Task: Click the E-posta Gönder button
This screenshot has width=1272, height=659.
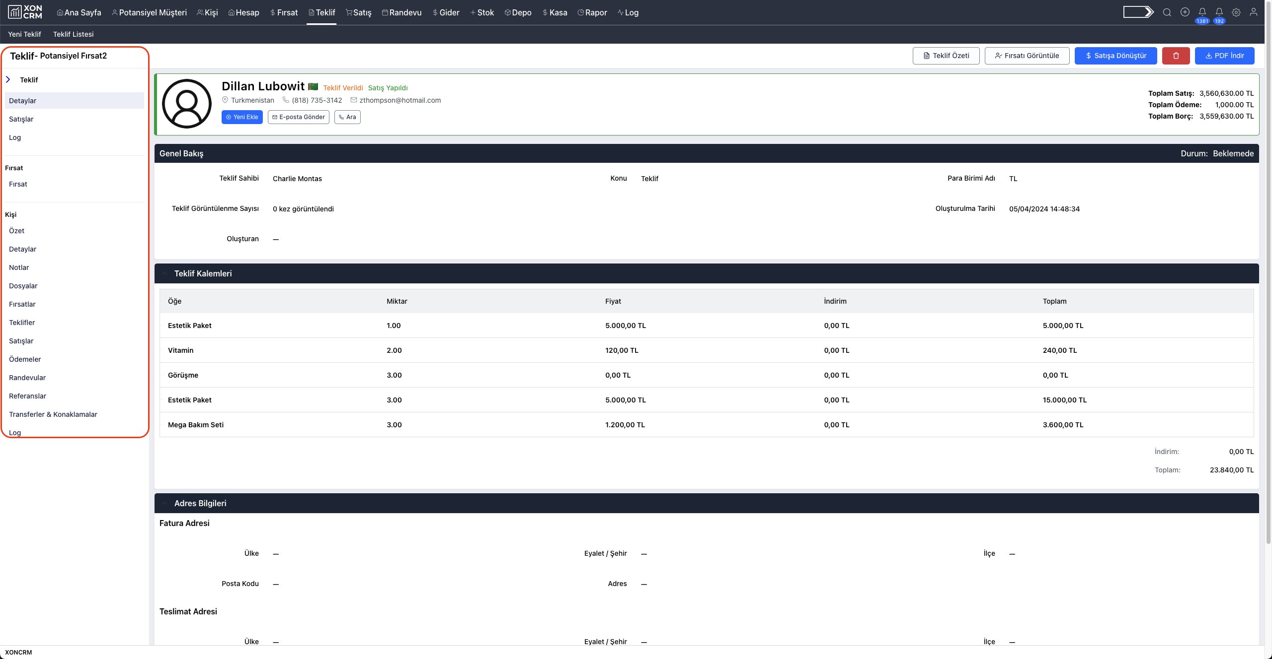Action: [x=298, y=117]
